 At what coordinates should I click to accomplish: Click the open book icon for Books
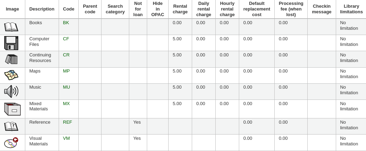(11, 27)
